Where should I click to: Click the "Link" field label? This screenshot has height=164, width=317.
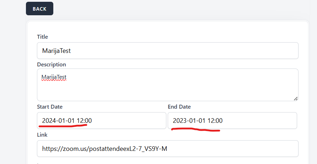[x=42, y=135]
